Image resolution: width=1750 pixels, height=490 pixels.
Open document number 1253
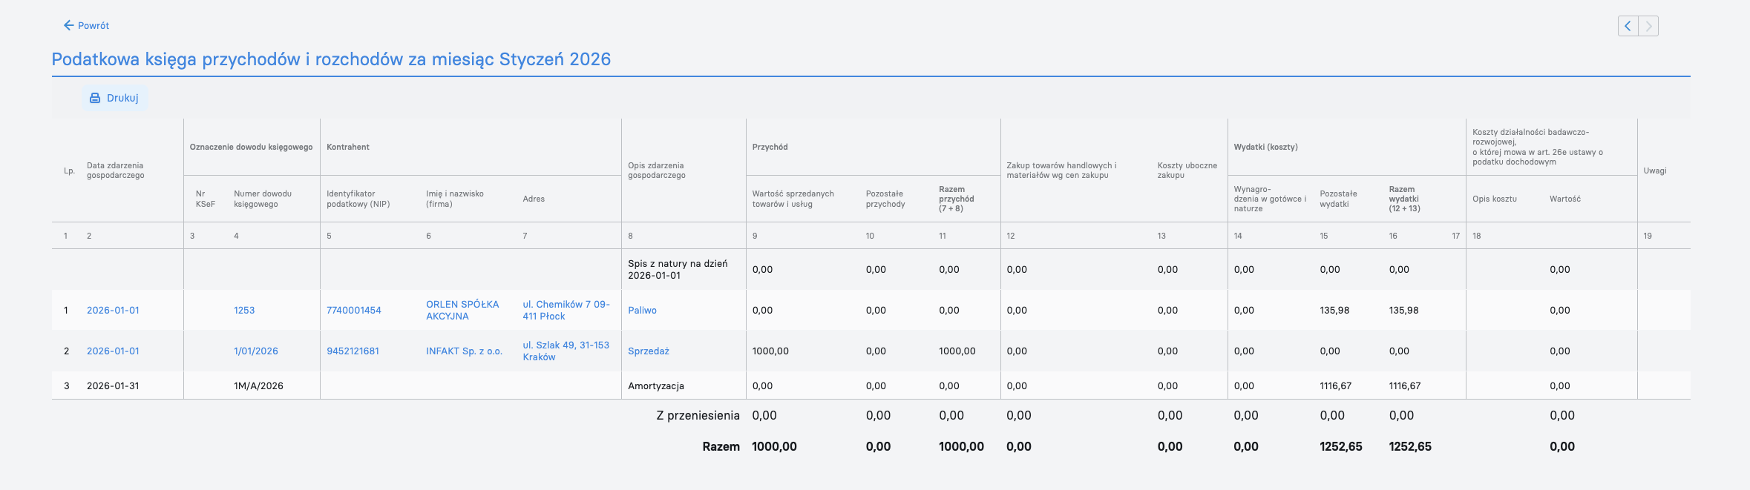(244, 311)
